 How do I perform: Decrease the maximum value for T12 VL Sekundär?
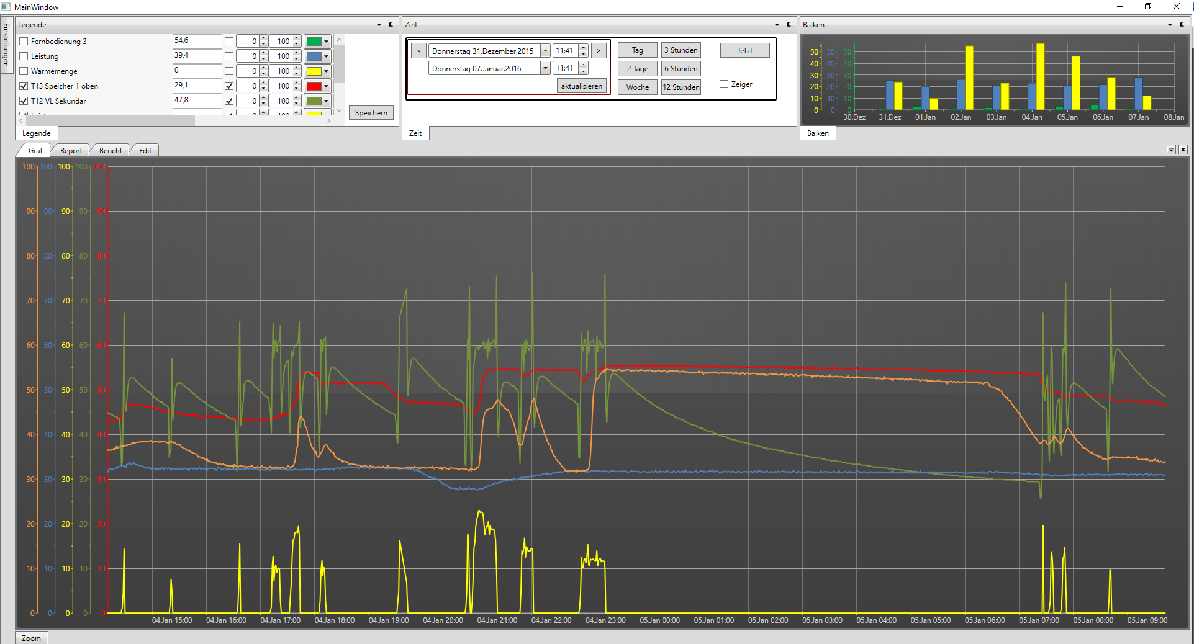297,104
